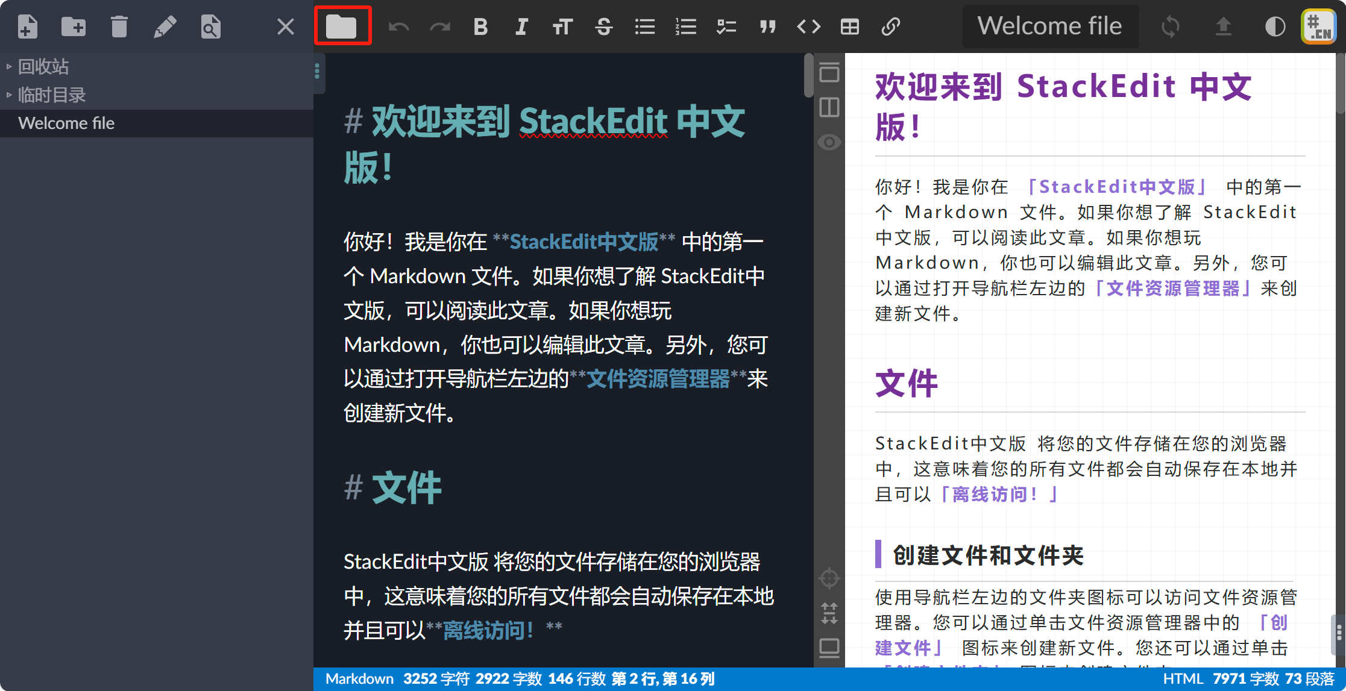
Task: Switch between light and dark theme
Action: pos(1275,27)
